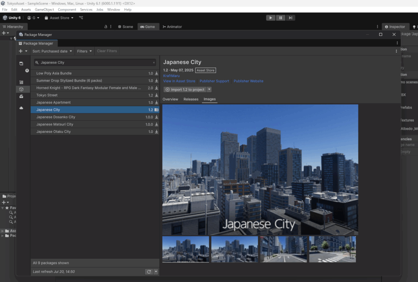Click download icon for Summer Drop Stylized Bundle
The image size is (418, 282).
click(x=156, y=80)
